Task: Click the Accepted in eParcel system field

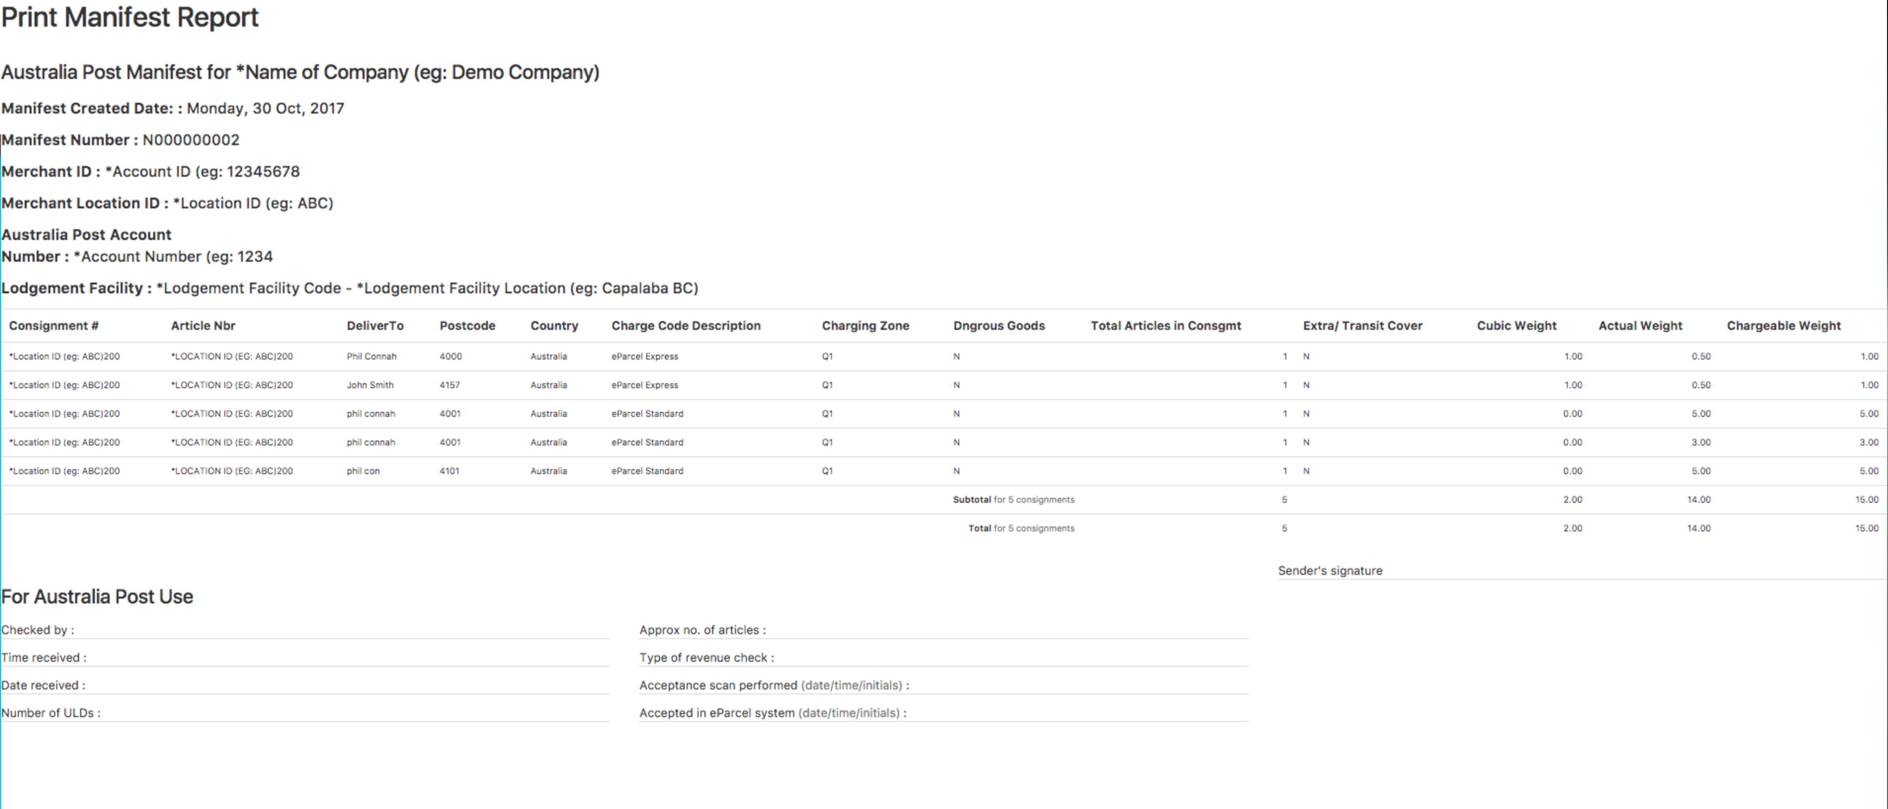Action: 944,713
